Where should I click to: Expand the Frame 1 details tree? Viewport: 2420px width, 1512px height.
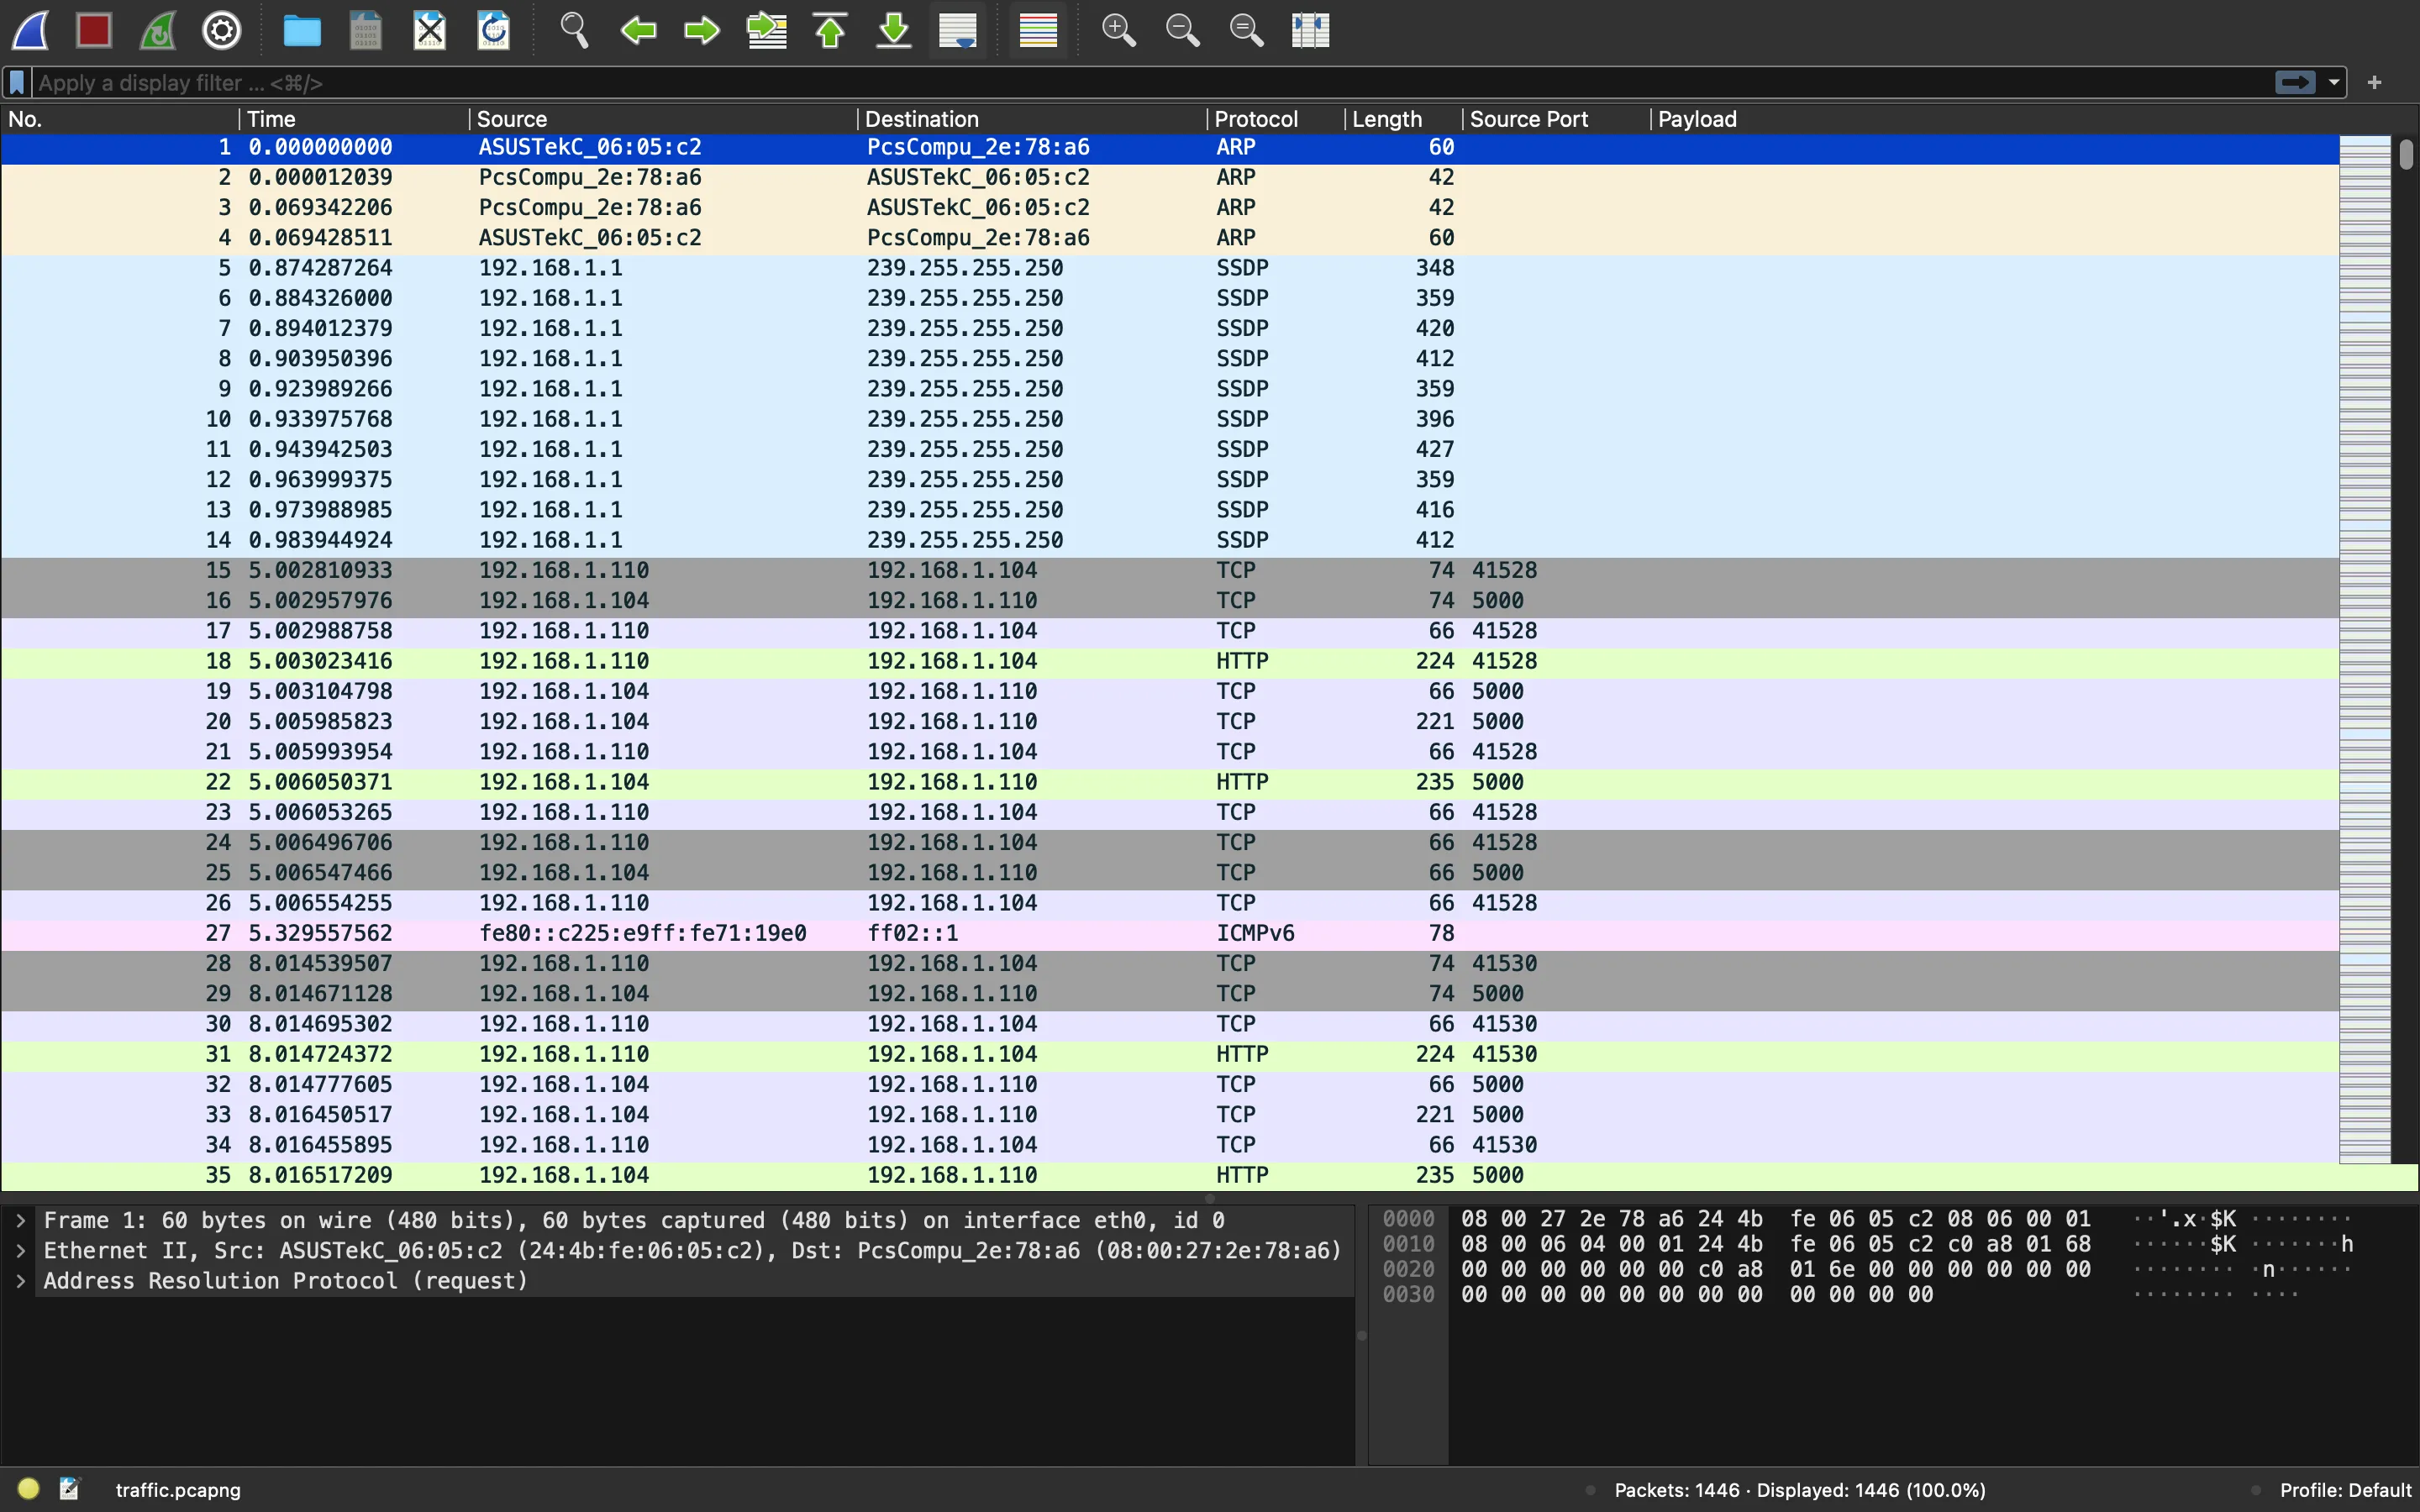click(x=20, y=1220)
